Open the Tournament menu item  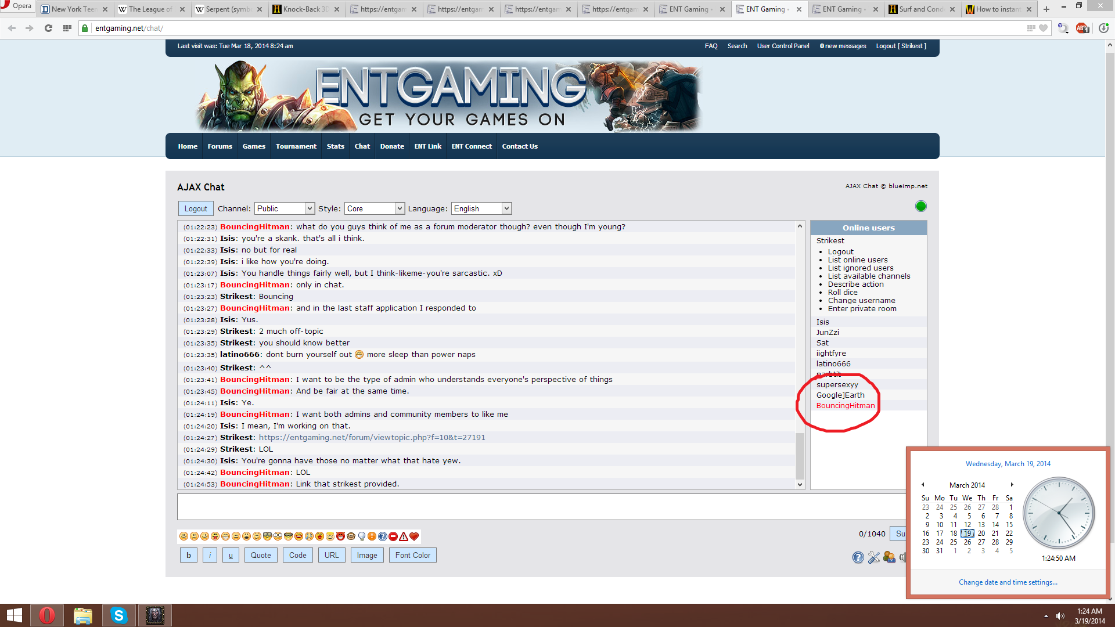[x=296, y=146]
